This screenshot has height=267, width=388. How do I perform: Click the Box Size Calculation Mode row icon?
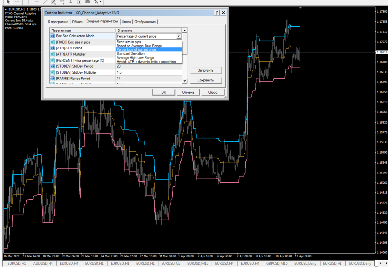(x=52, y=36)
